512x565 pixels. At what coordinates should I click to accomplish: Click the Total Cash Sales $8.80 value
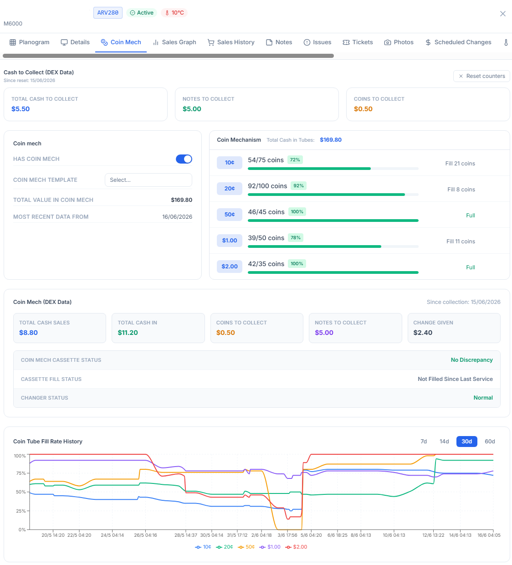[x=28, y=333]
